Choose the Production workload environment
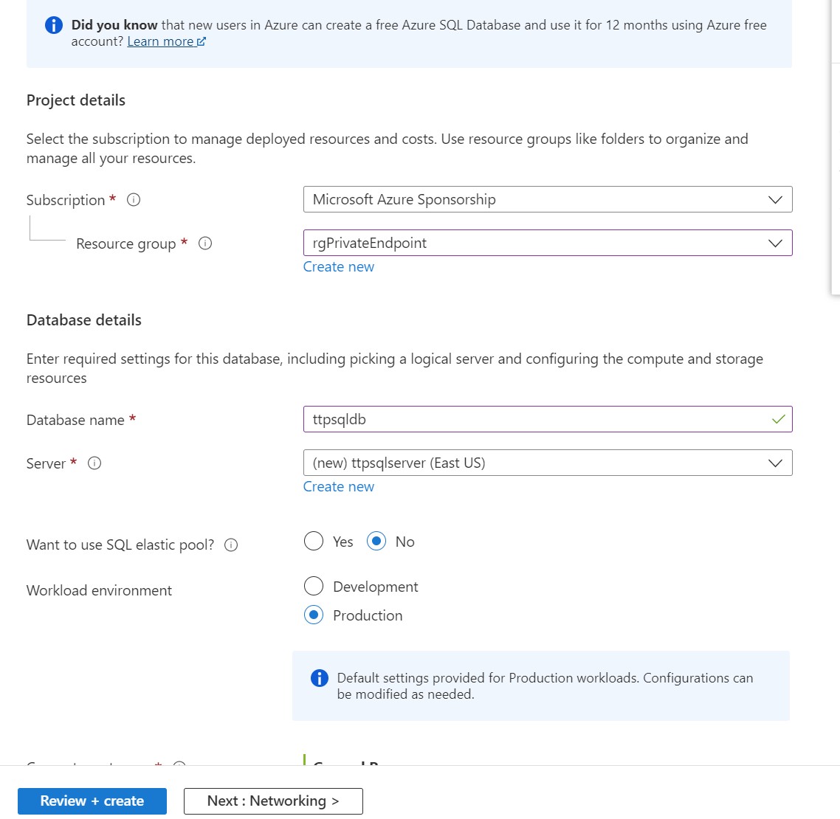840x819 pixels. click(314, 615)
